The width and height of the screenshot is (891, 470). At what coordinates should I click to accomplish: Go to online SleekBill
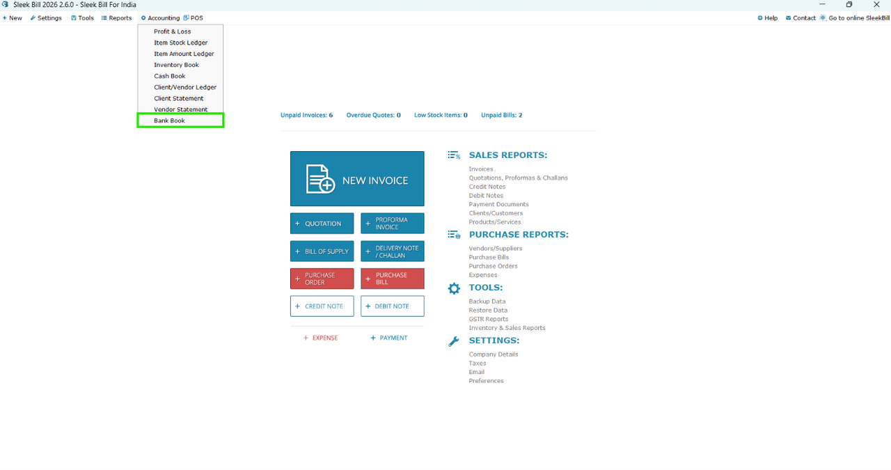point(855,18)
